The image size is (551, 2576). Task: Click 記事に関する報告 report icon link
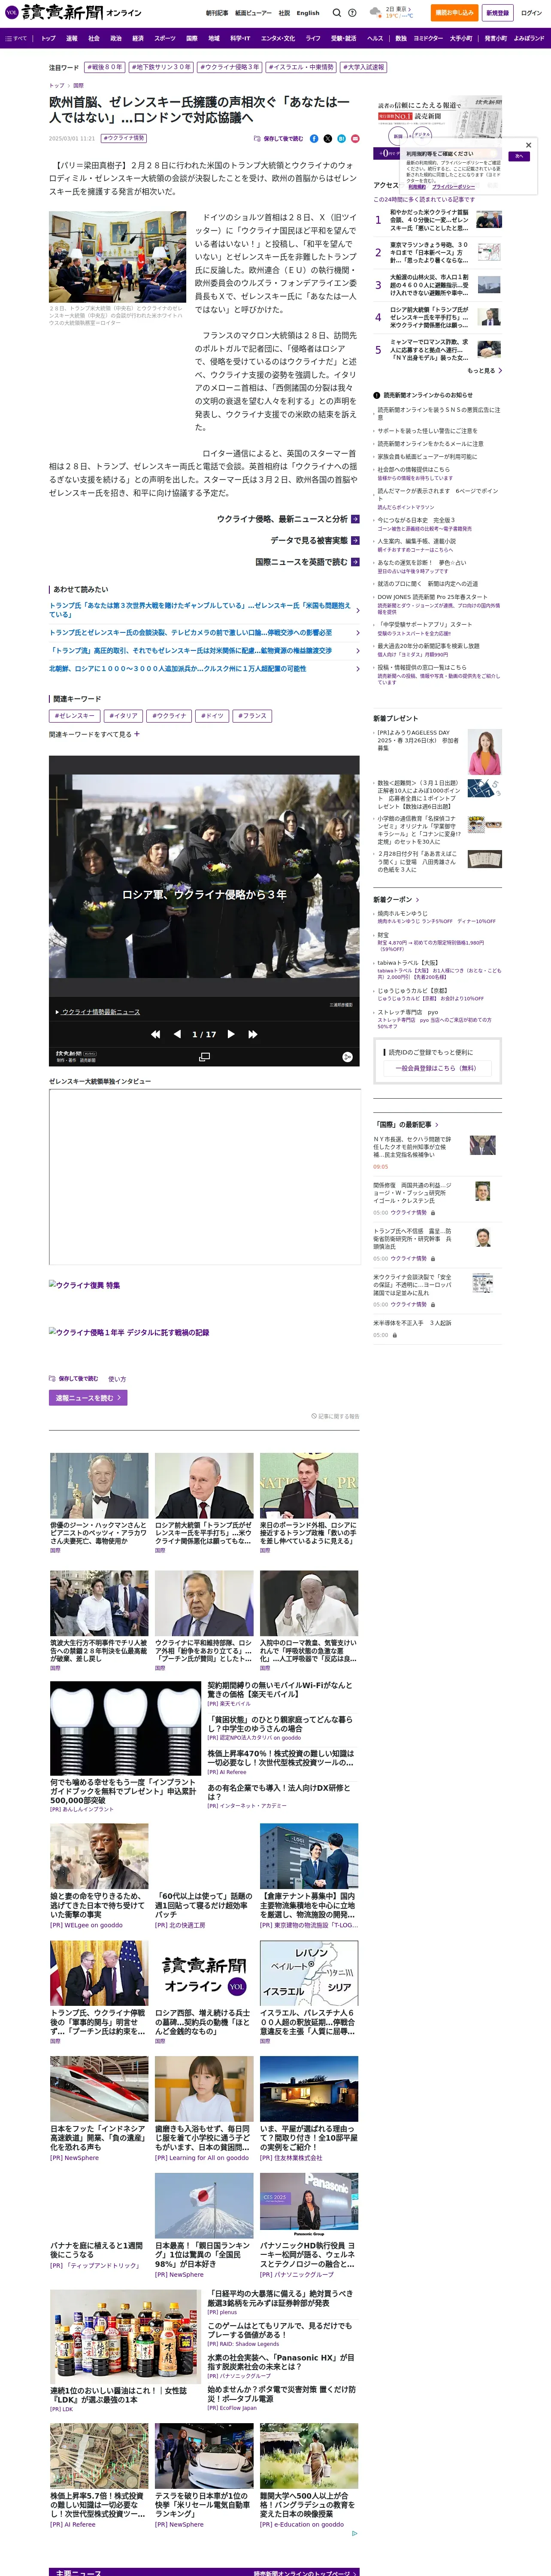tap(335, 1416)
